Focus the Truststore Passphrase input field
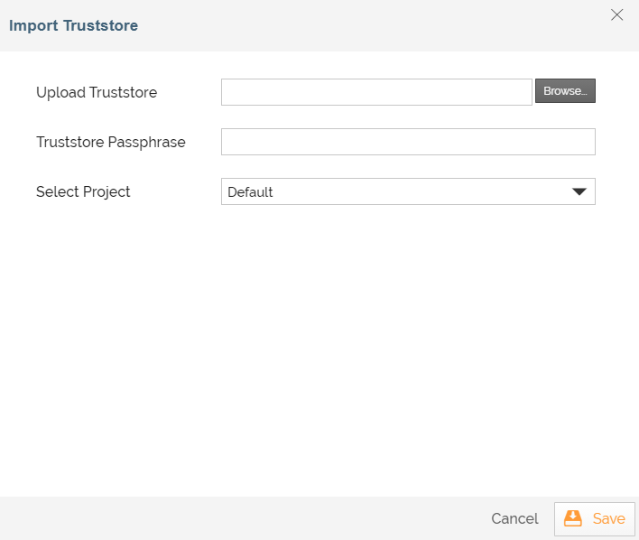This screenshot has width=639, height=540. pyautogui.click(x=408, y=142)
